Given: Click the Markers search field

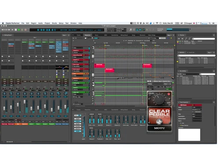Looking at the screenshot, I should click(x=196, y=55).
